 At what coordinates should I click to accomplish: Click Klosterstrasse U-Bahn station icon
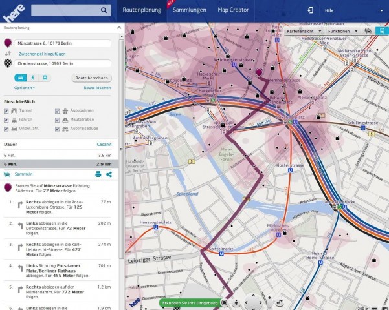coord(290,170)
